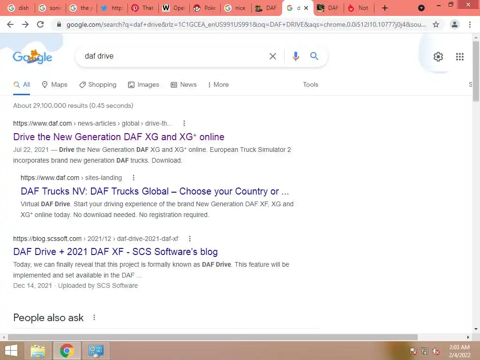Close the active 'd' search tab
480x360 pixels.
(306, 8)
